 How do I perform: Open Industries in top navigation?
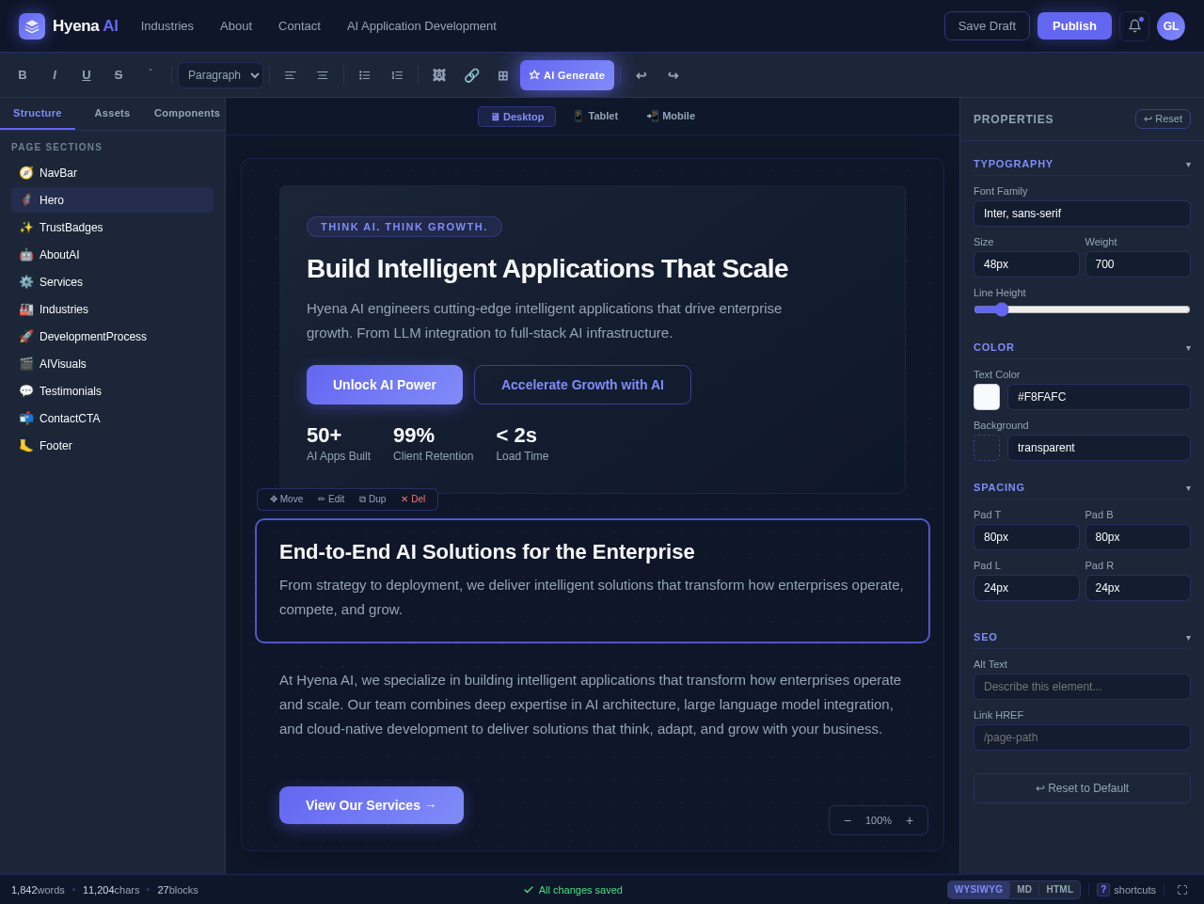(167, 26)
